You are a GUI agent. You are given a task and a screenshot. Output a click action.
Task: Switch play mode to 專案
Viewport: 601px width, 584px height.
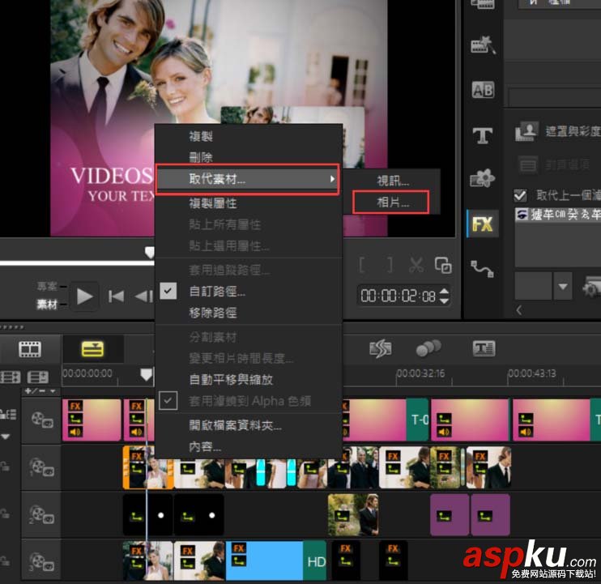click(x=47, y=286)
